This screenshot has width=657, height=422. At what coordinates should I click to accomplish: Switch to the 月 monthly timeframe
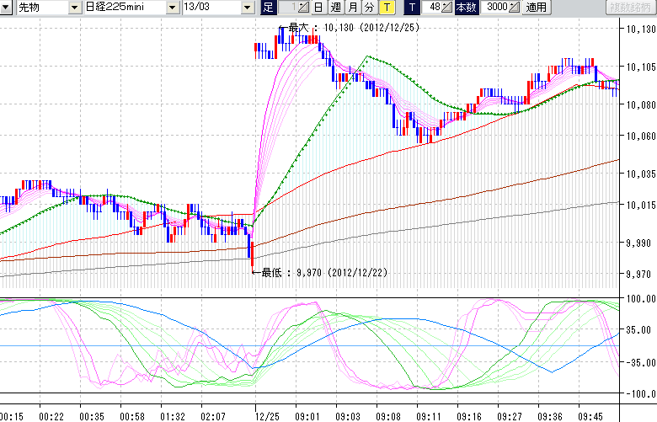coord(352,7)
